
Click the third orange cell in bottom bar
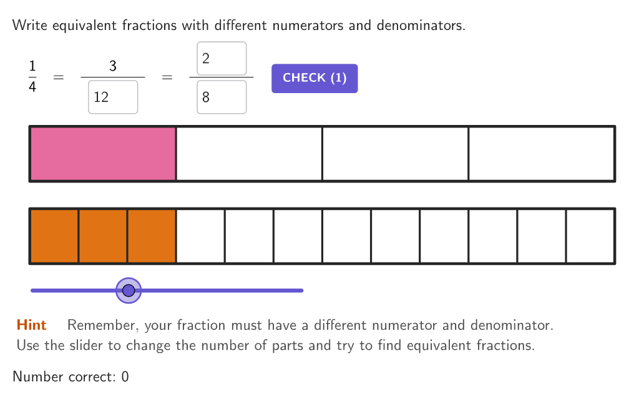click(152, 236)
